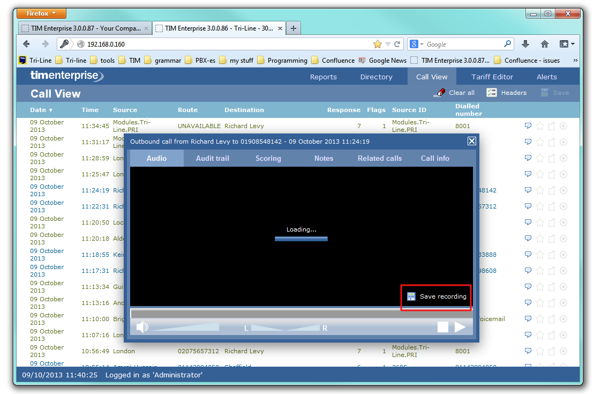
Task: Click the flag-shaped icon on the 11:07:16 row
Action: click(x=552, y=335)
